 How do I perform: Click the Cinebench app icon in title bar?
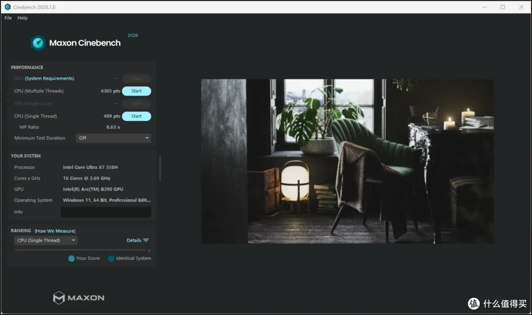click(7, 7)
